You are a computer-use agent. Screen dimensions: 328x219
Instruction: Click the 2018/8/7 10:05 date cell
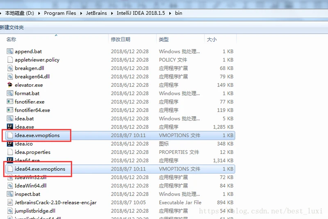(x=128, y=203)
